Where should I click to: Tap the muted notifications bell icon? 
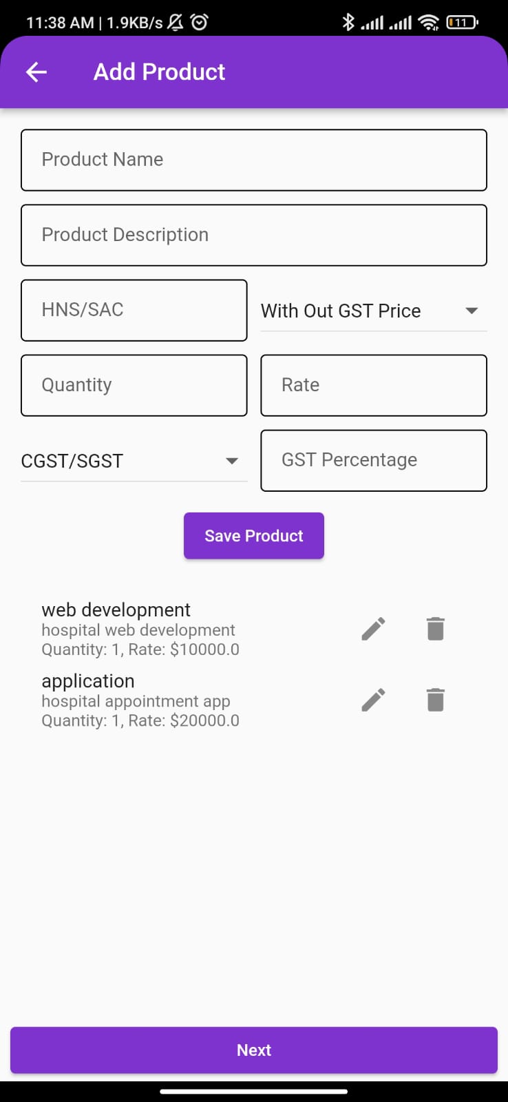[176, 22]
